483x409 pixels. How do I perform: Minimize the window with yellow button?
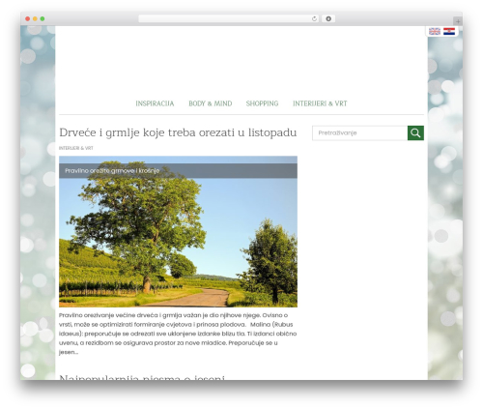(35, 18)
